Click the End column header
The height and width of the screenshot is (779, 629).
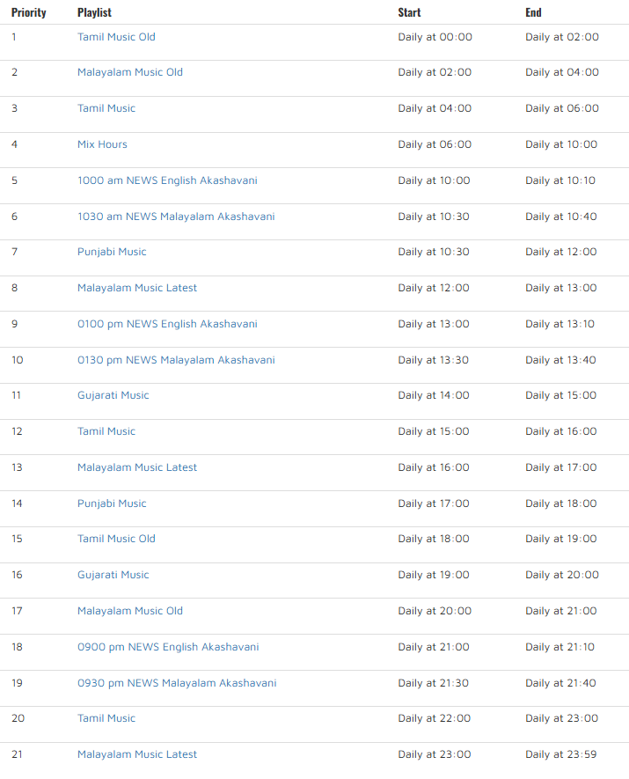[x=533, y=12]
